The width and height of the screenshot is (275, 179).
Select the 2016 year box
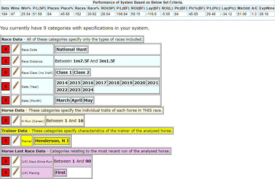(88, 83)
